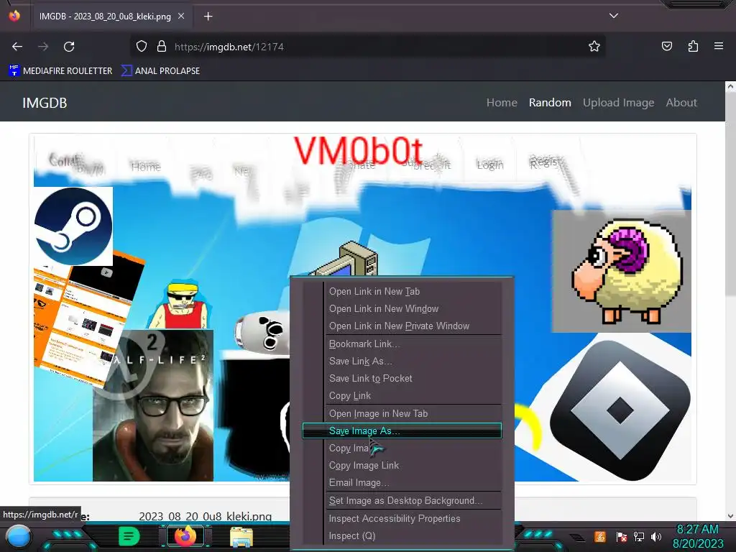Expand the list all tabs chevron

click(x=614, y=16)
